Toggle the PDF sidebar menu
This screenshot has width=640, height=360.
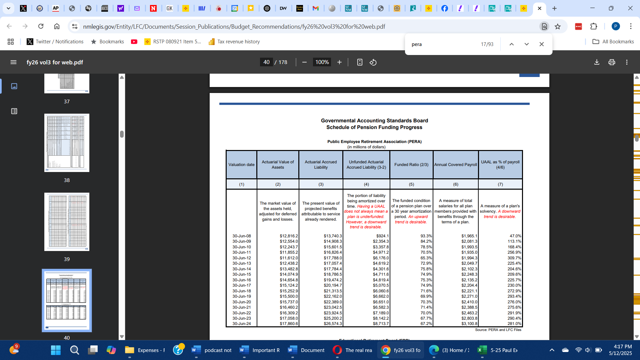[13, 62]
